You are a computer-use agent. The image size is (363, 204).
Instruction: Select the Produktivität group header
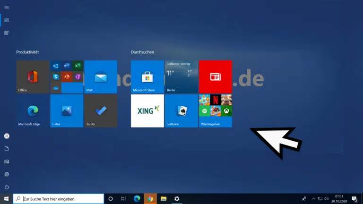tap(27, 52)
